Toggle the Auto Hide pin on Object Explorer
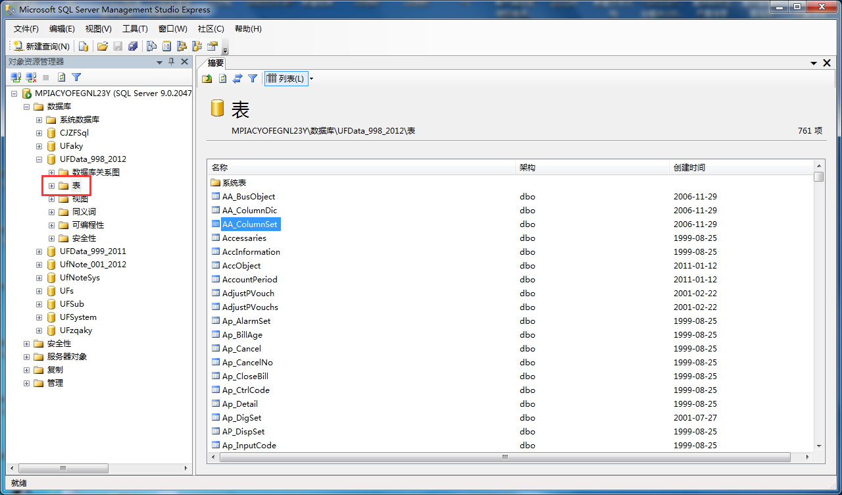Viewport: 842px width, 495px height. click(x=171, y=61)
